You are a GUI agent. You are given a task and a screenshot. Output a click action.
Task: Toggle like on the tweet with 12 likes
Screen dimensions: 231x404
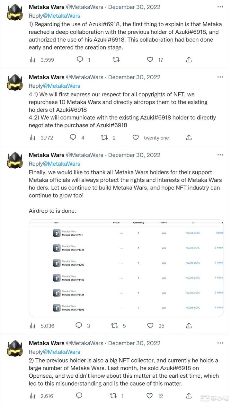[149, 396]
